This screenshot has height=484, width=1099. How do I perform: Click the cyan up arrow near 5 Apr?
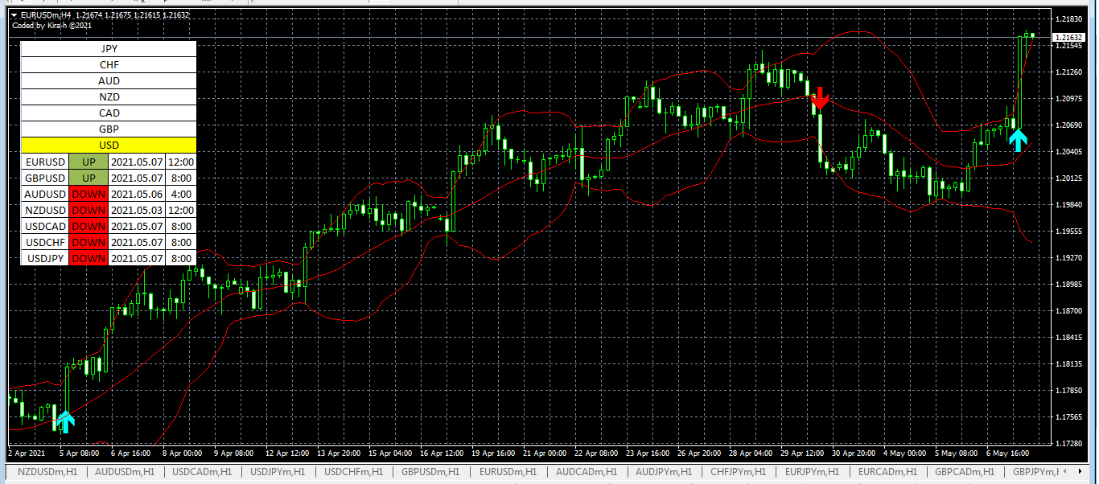click(x=65, y=420)
